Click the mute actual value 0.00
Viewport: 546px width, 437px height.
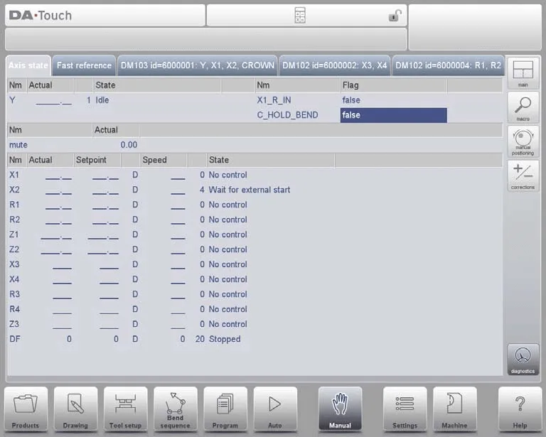pyautogui.click(x=129, y=145)
